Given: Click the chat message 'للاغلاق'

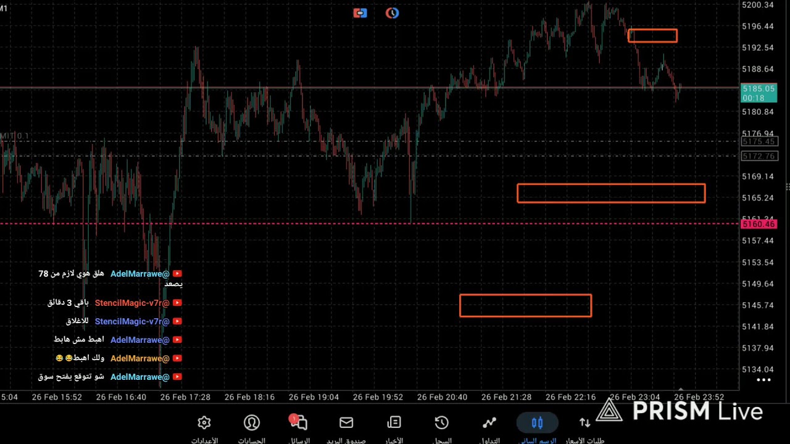Looking at the screenshot, I should (x=77, y=321).
